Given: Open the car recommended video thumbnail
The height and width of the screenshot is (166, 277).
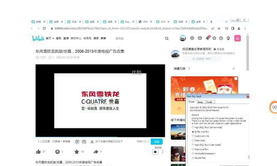Looking at the screenshot, I should click(178, 132).
